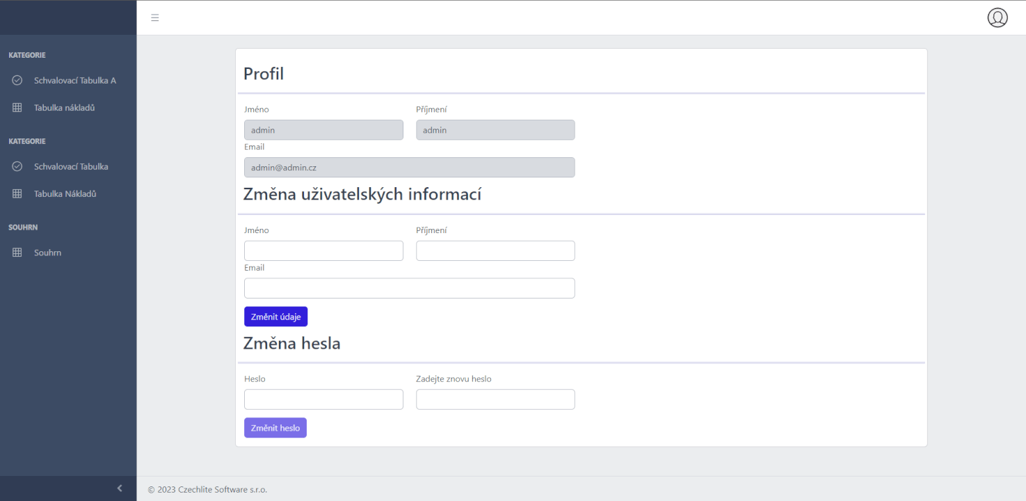Click the Změna uživatelských informací heading
This screenshot has width=1026, height=501.
(x=362, y=194)
